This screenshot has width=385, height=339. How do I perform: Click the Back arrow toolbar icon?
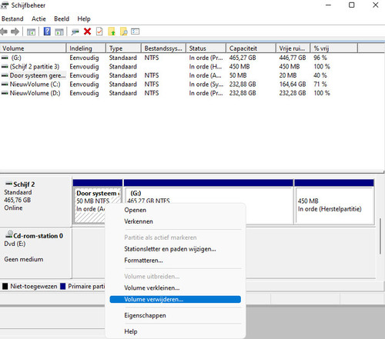pos(4,32)
